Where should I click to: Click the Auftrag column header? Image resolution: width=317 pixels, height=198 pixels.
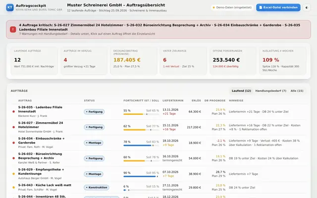pos(25,100)
